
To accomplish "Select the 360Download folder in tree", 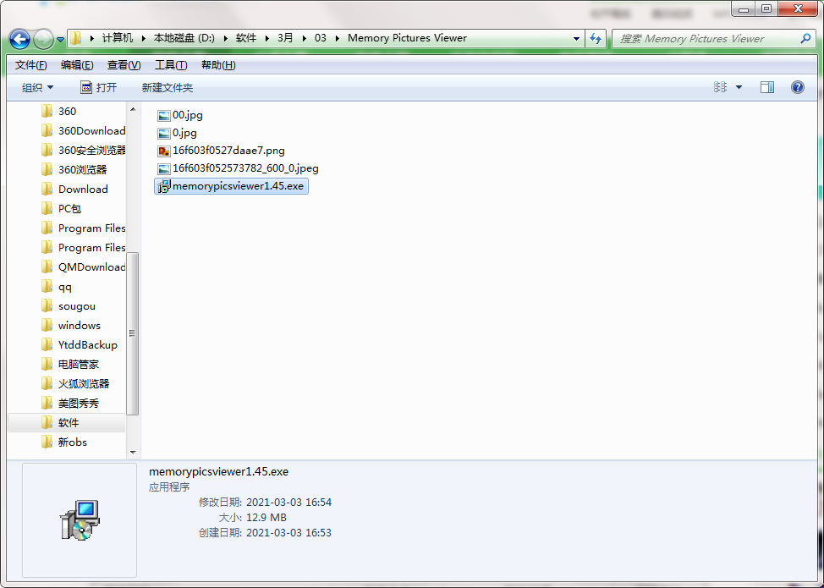I will pyautogui.click(x=83, y=131).
